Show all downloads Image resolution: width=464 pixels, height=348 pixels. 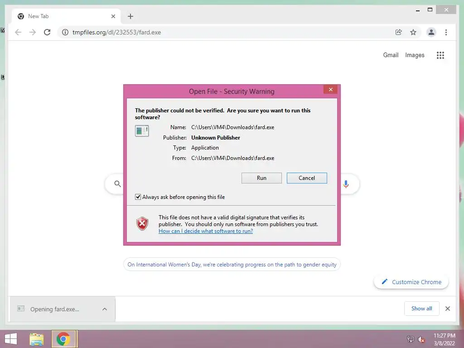pos(422,309)
